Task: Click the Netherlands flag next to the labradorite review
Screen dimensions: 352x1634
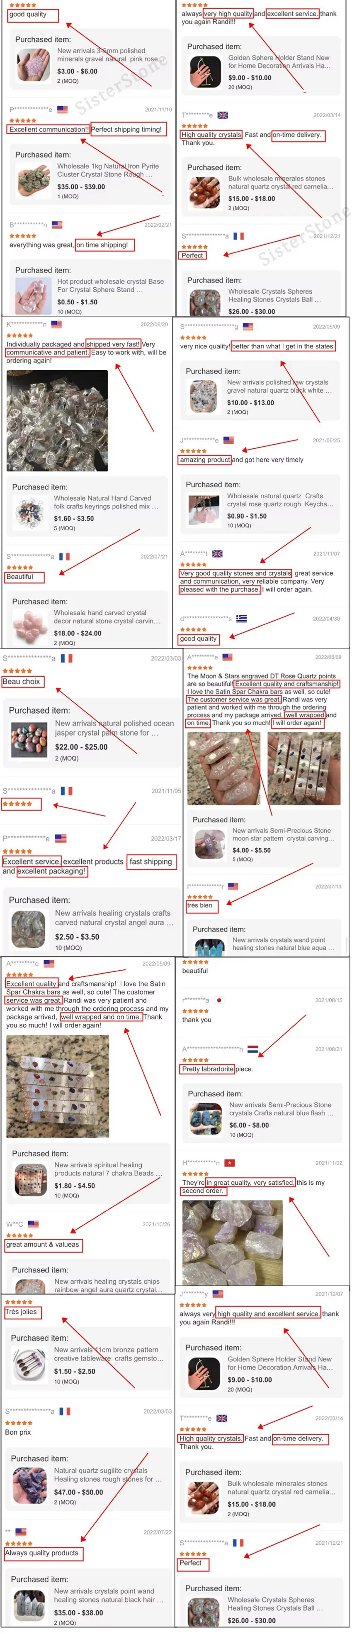Action: coord(252,1049)
